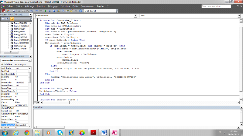
Task: Click the 'Tapez une question' help field
Action: click(215, 6)
